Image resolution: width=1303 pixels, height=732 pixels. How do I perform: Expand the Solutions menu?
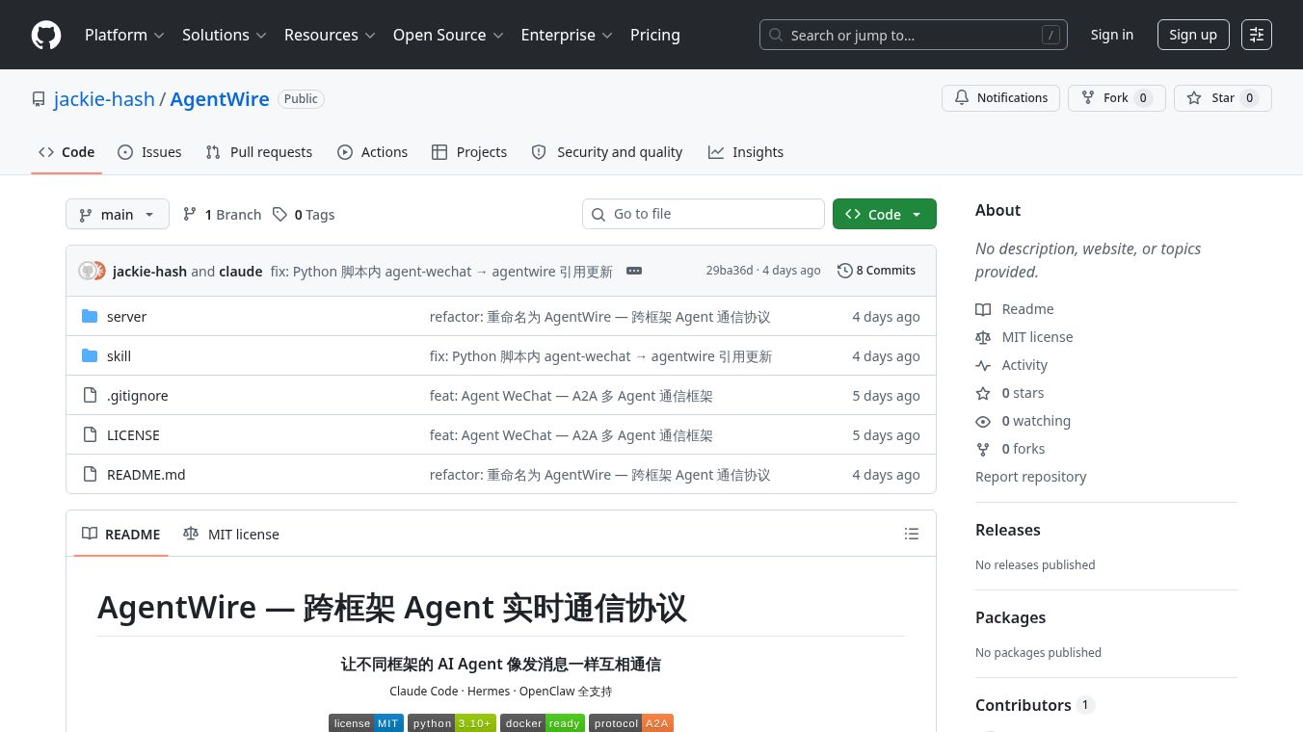tap(224, 35)
